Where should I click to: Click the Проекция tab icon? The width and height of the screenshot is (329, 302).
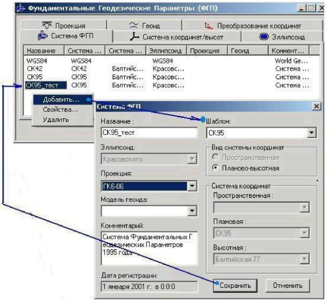(x=47, y=25)
